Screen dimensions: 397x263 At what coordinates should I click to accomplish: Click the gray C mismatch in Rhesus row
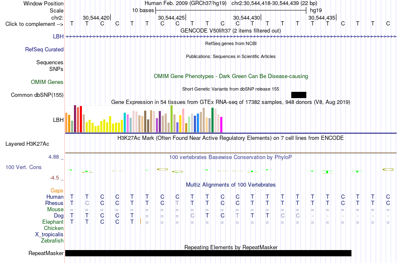point(87,203)
